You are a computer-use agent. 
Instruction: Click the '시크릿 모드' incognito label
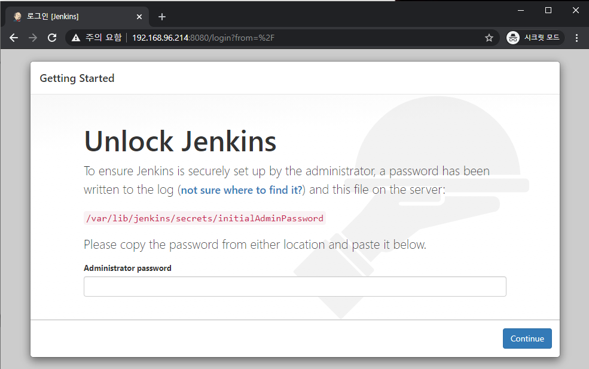click(x=542, y=38)
